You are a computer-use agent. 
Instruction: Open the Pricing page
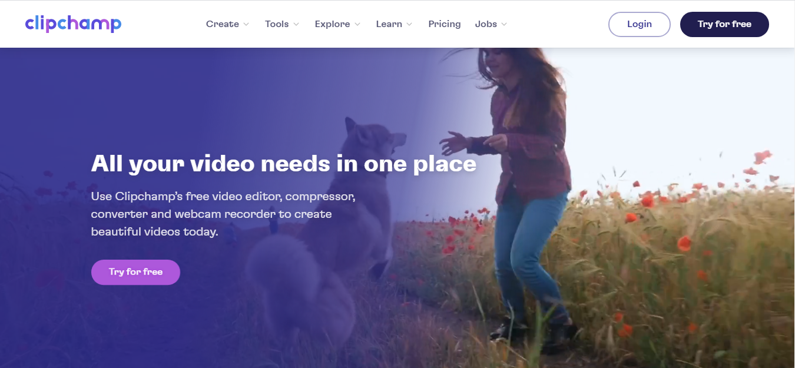(x=445, y=24)
